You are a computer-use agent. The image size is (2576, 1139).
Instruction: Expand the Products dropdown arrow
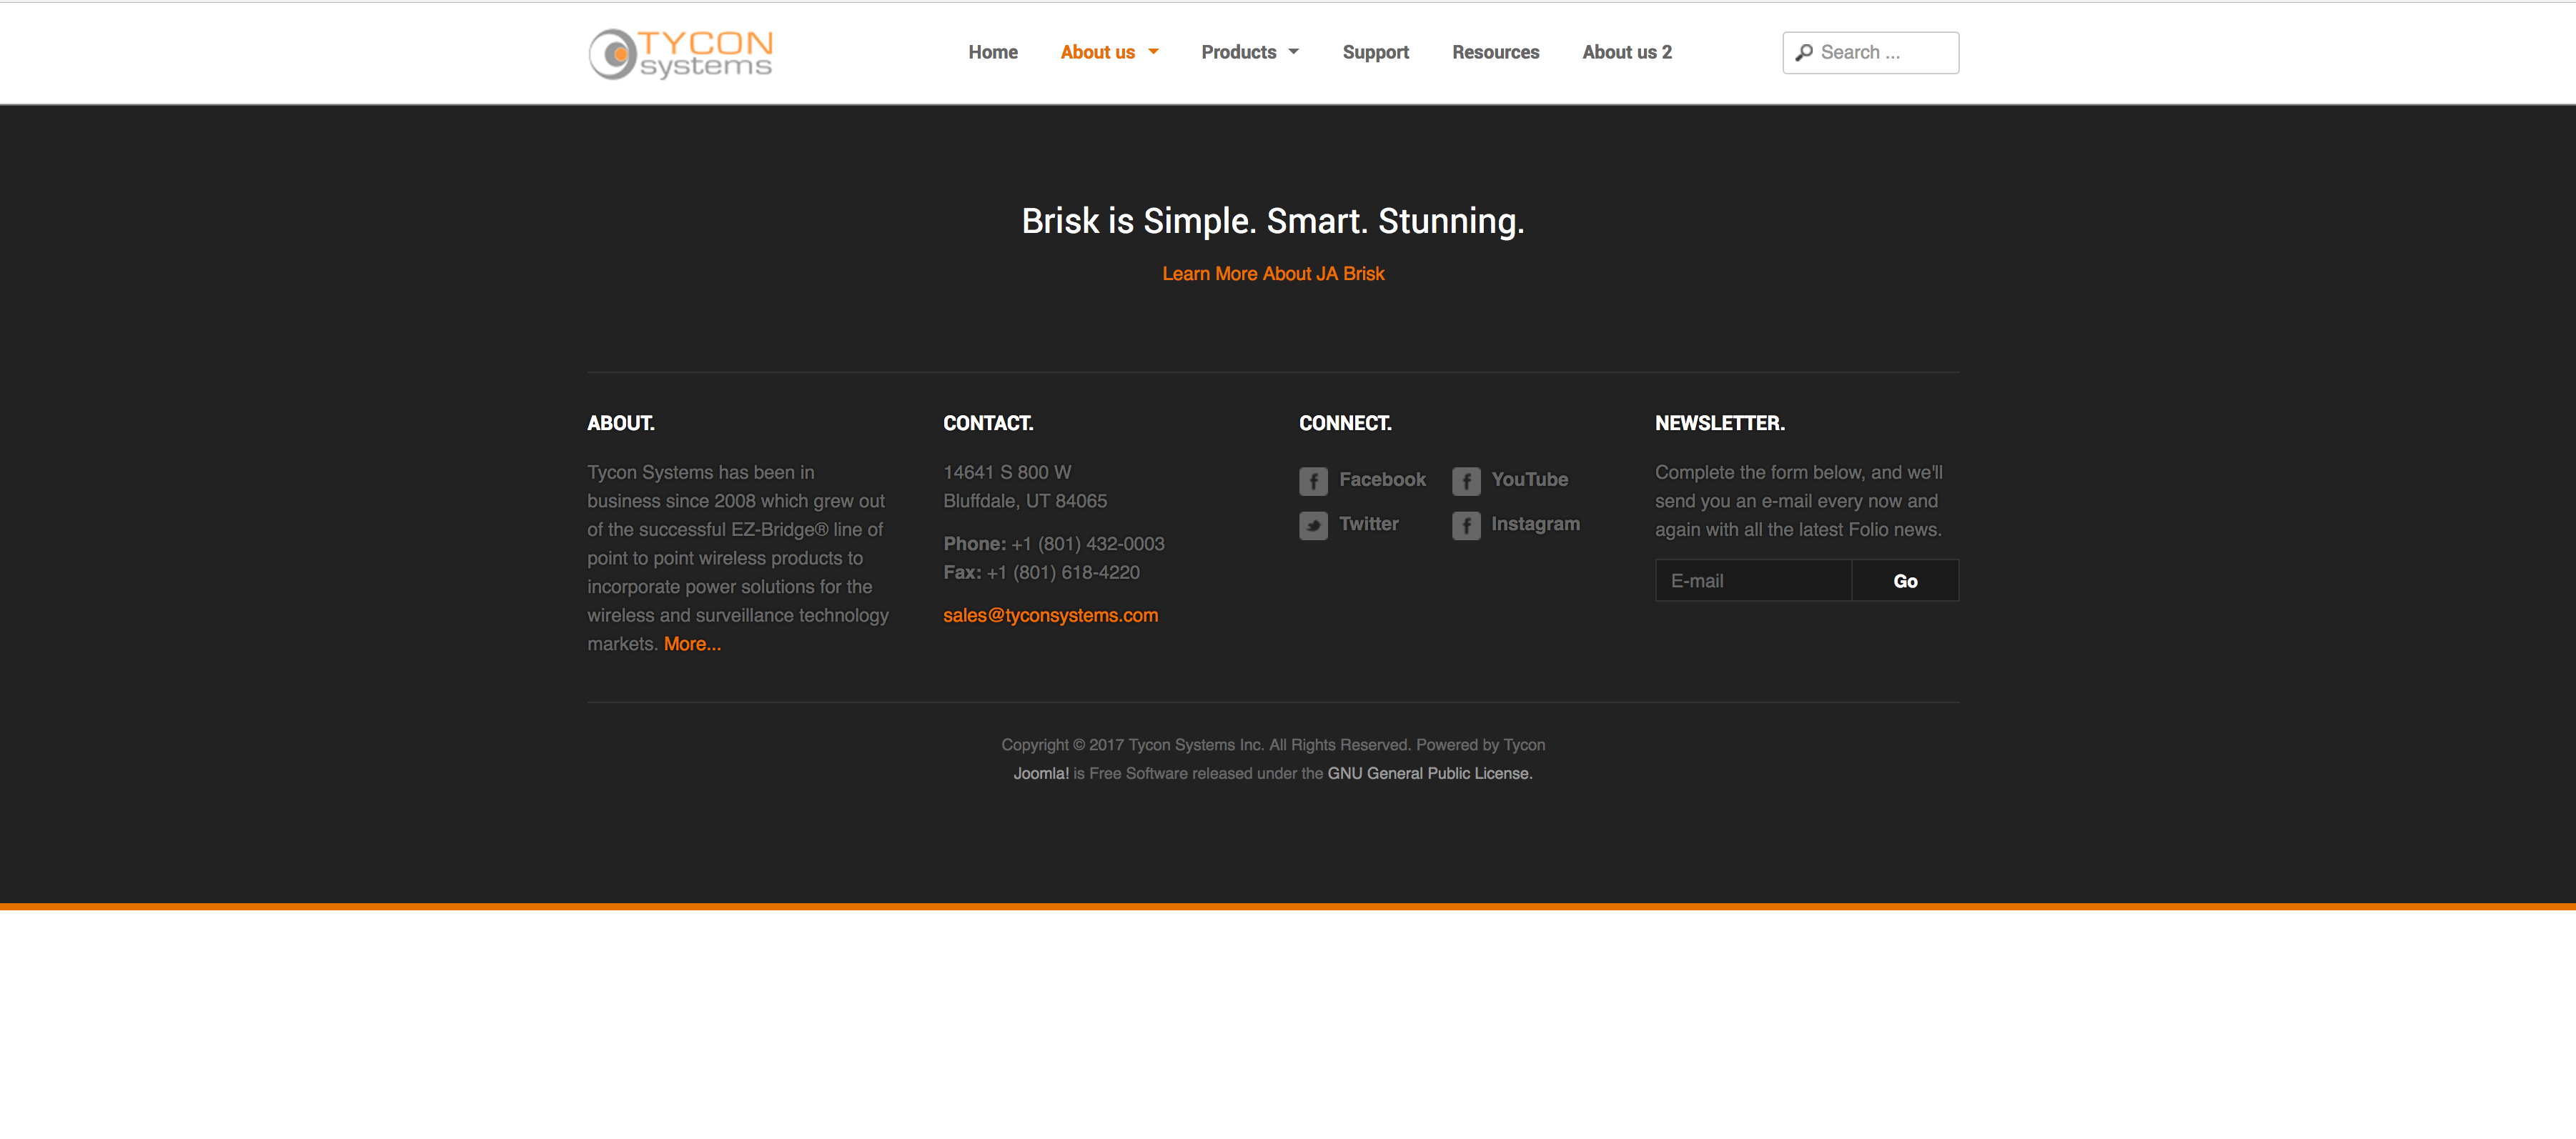[x=1293, y=52]
